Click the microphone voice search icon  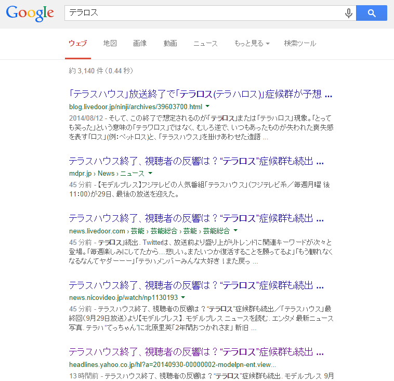[349, 13]
